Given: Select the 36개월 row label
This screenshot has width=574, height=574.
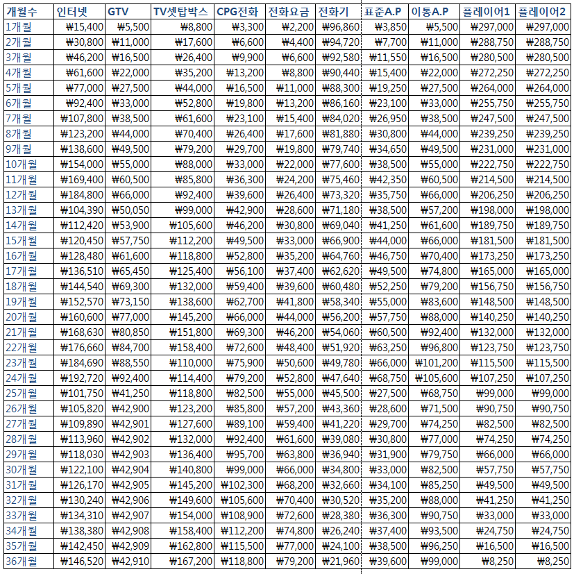Looking at the screenshot, I should pyautogui.click(x=29, y=562).
